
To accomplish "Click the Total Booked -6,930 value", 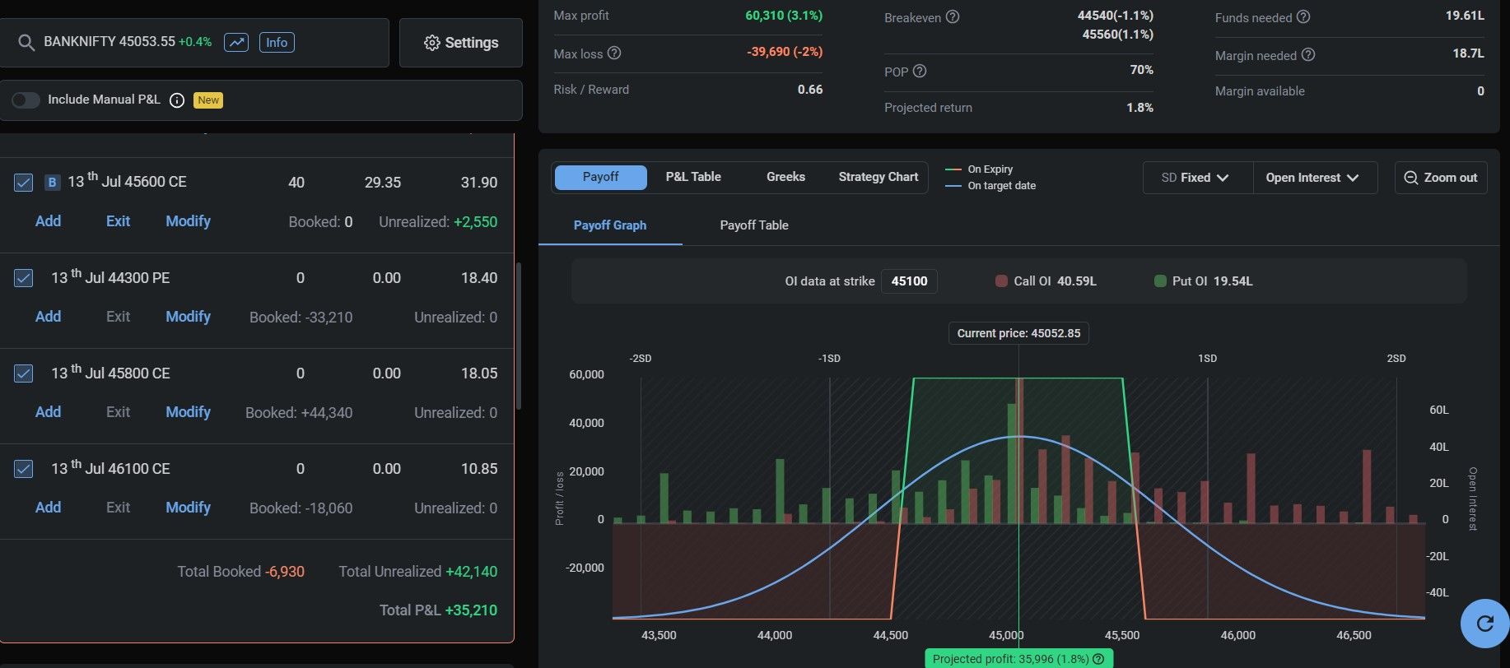I will click(x=285, y=572).
